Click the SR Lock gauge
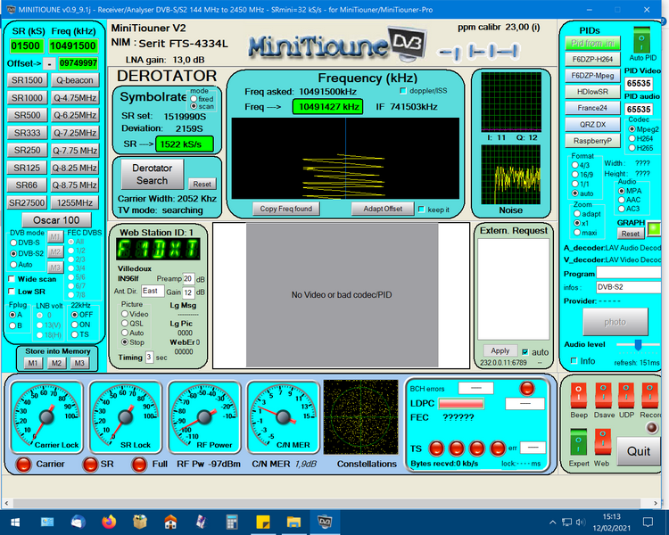Screen dimensions: 669x535 (x=126, y=416)
